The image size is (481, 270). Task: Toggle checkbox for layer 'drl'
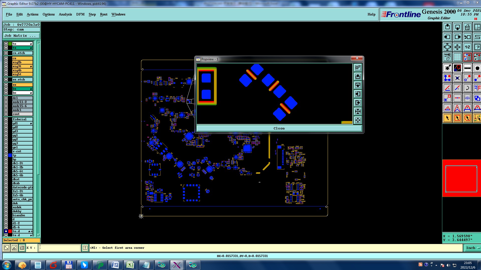6,98
